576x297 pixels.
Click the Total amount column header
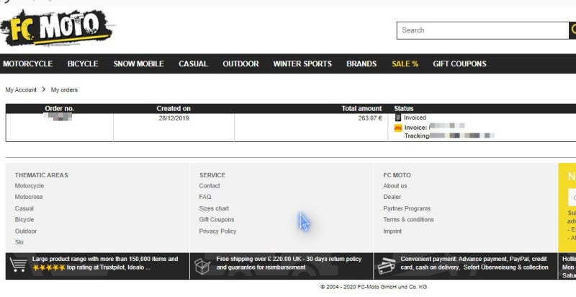pyautogui.click(x=362, y=108)
